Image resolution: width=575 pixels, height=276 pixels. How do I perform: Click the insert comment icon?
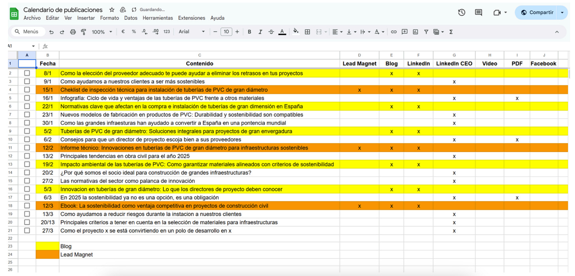click(404, 32)
